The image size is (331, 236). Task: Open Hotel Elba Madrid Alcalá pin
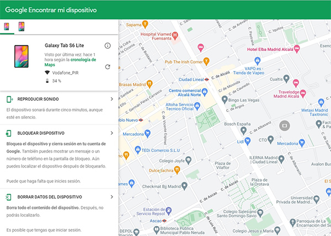click(297, 49)
